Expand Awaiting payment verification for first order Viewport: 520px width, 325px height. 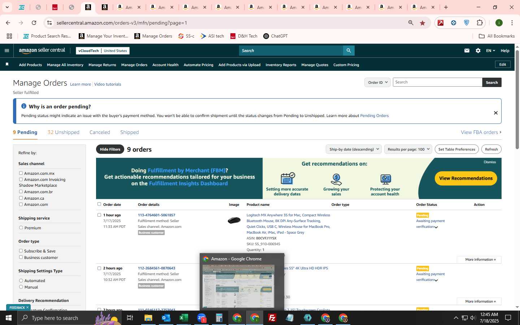436,227
